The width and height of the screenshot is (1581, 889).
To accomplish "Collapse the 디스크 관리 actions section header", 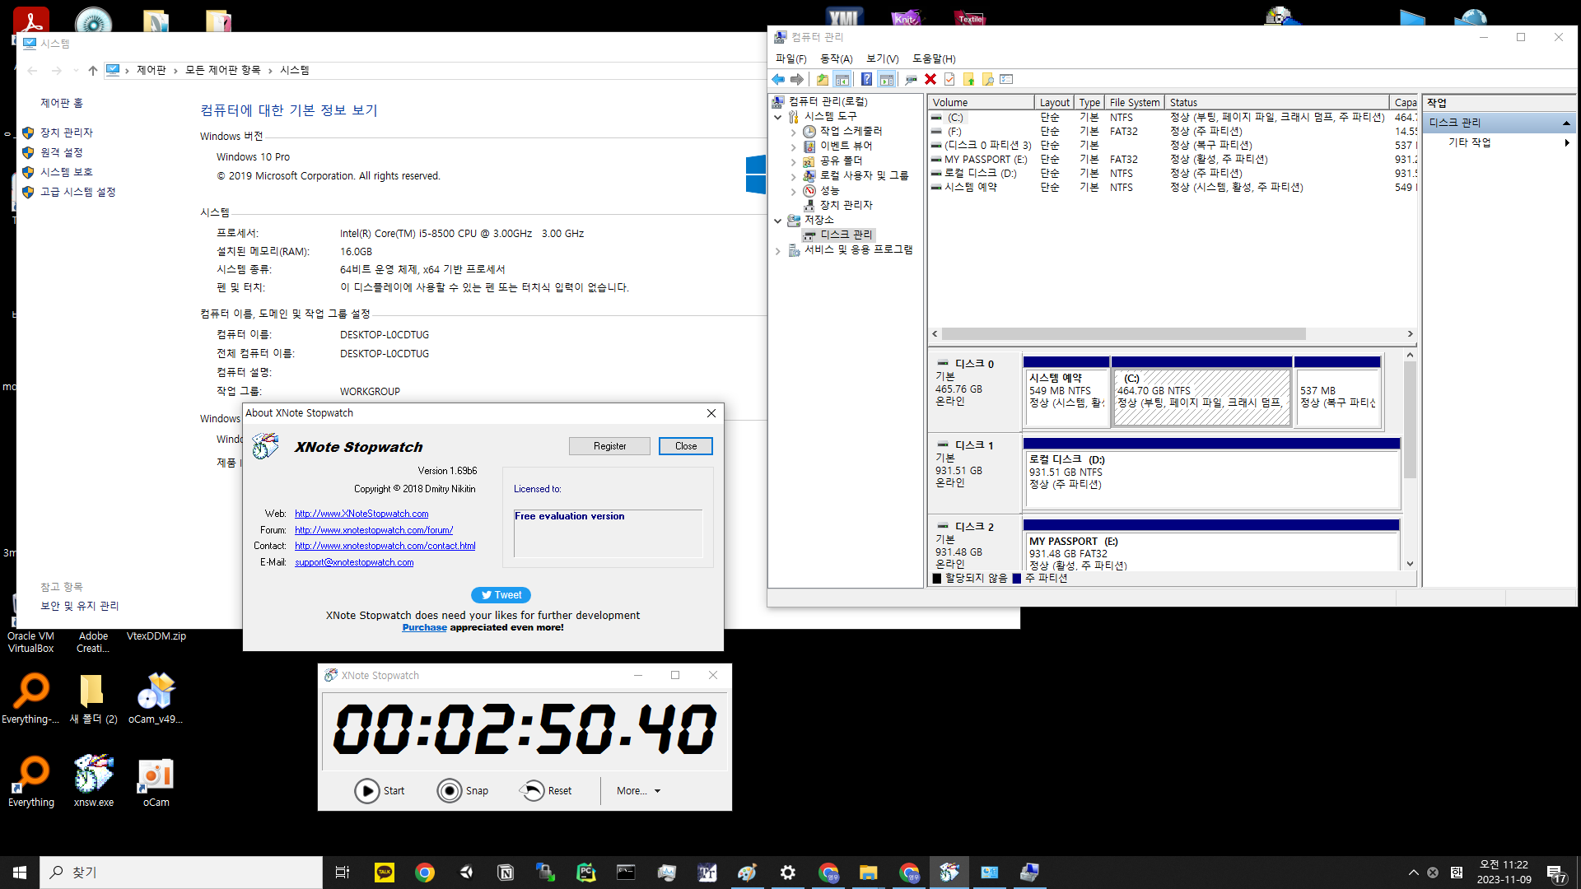I will point(1565,123).
